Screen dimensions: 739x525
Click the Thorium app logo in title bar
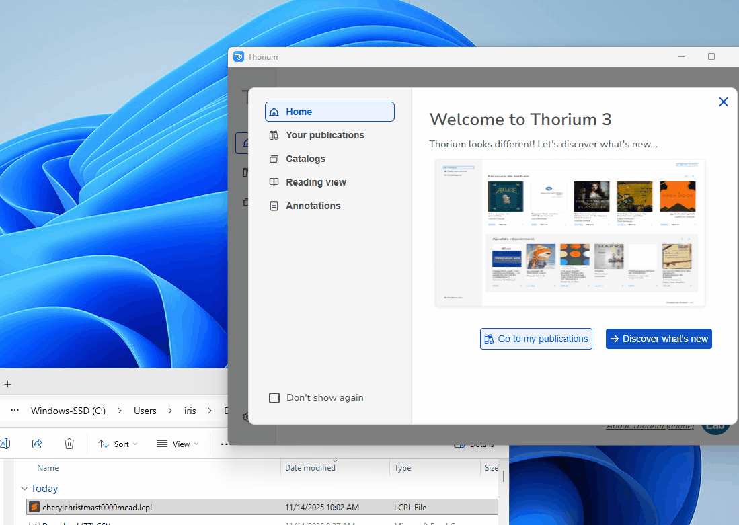(x=239, y=57)
